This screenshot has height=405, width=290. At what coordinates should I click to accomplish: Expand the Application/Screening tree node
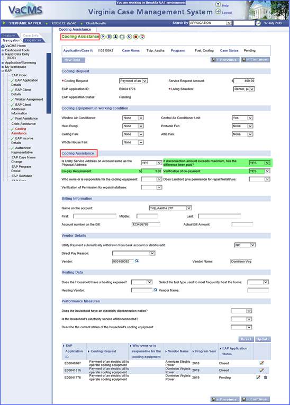click(x=3, y=63)
